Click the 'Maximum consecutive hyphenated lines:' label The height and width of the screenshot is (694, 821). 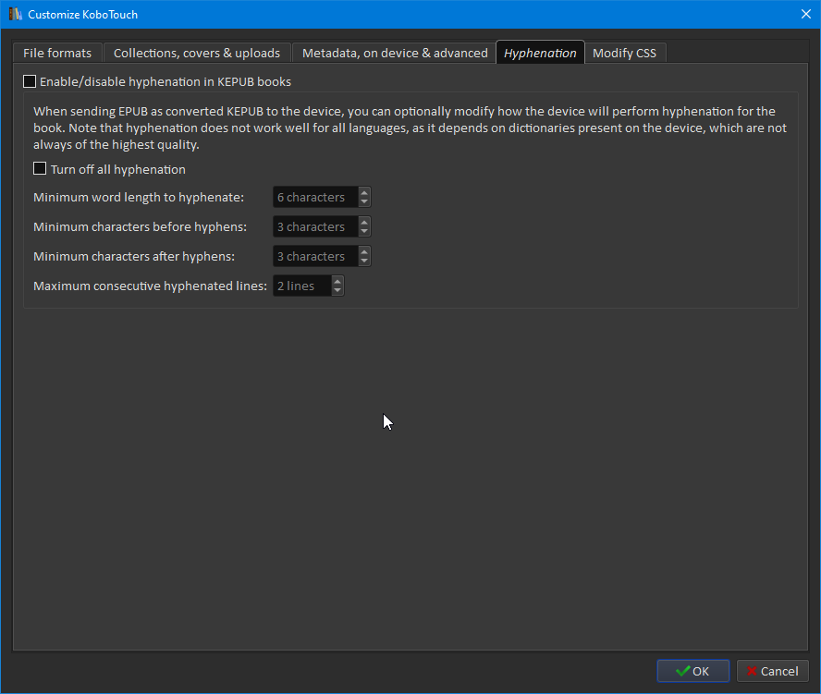pyautogui.click(x=151, y=286)
